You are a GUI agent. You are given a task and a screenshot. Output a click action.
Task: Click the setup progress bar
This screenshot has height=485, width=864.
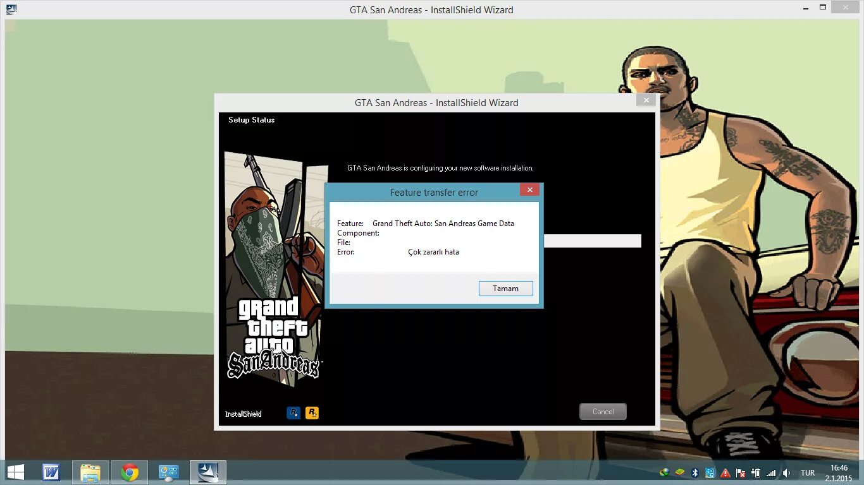click(x=593, y=241)
